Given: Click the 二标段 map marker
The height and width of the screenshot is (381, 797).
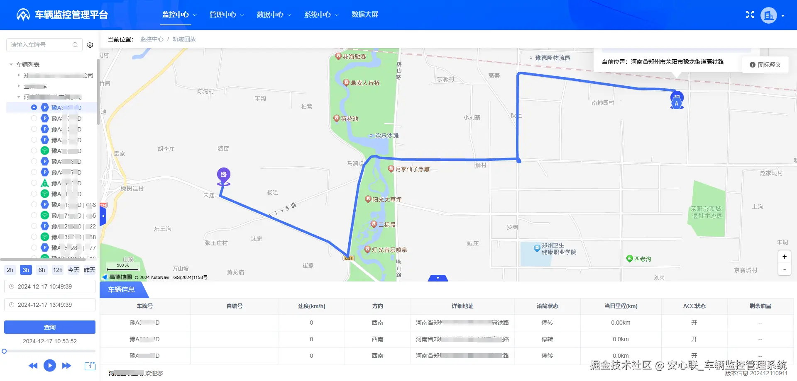Looking at the screenshot, I should click(x=374, y=224).
